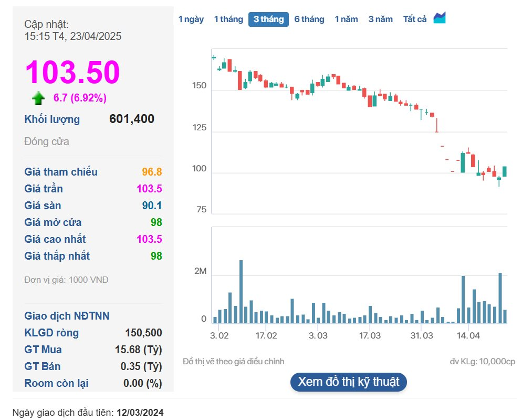Image resolution: width=522 pixels, height=420 pixels.
Task: Toggle the area chart type icon
Action: 440,18
